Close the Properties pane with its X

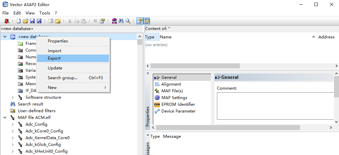148,73
